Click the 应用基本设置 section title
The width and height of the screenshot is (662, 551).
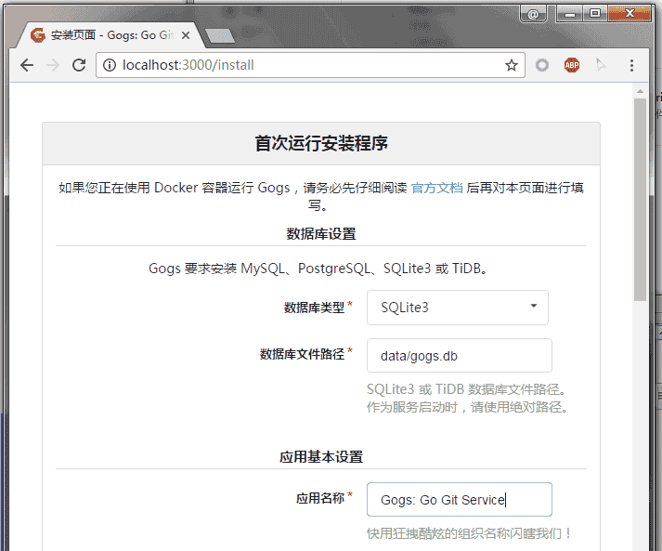(321, 457)
